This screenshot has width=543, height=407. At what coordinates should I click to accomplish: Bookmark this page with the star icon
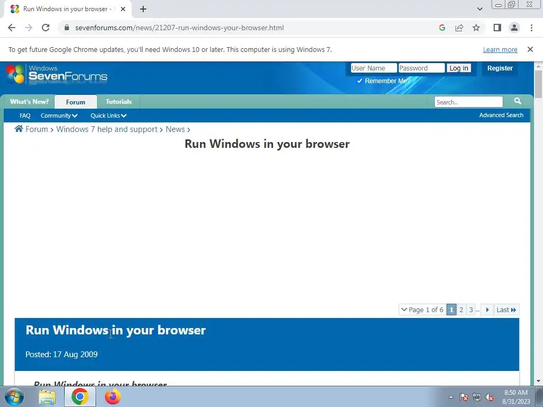tap(476, 28)
